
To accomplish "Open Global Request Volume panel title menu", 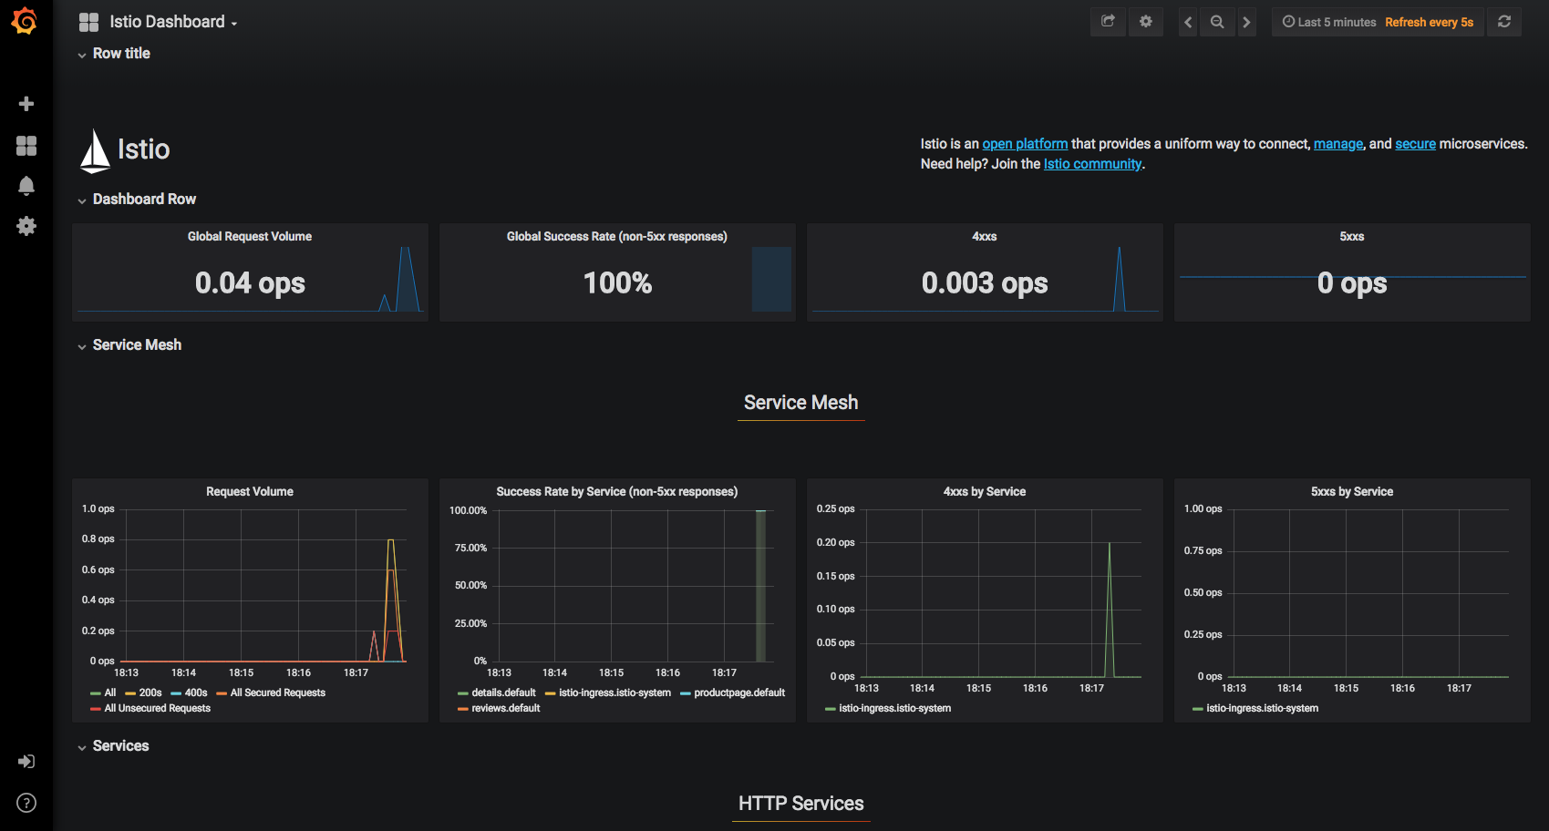I will (x=250, y=237).
